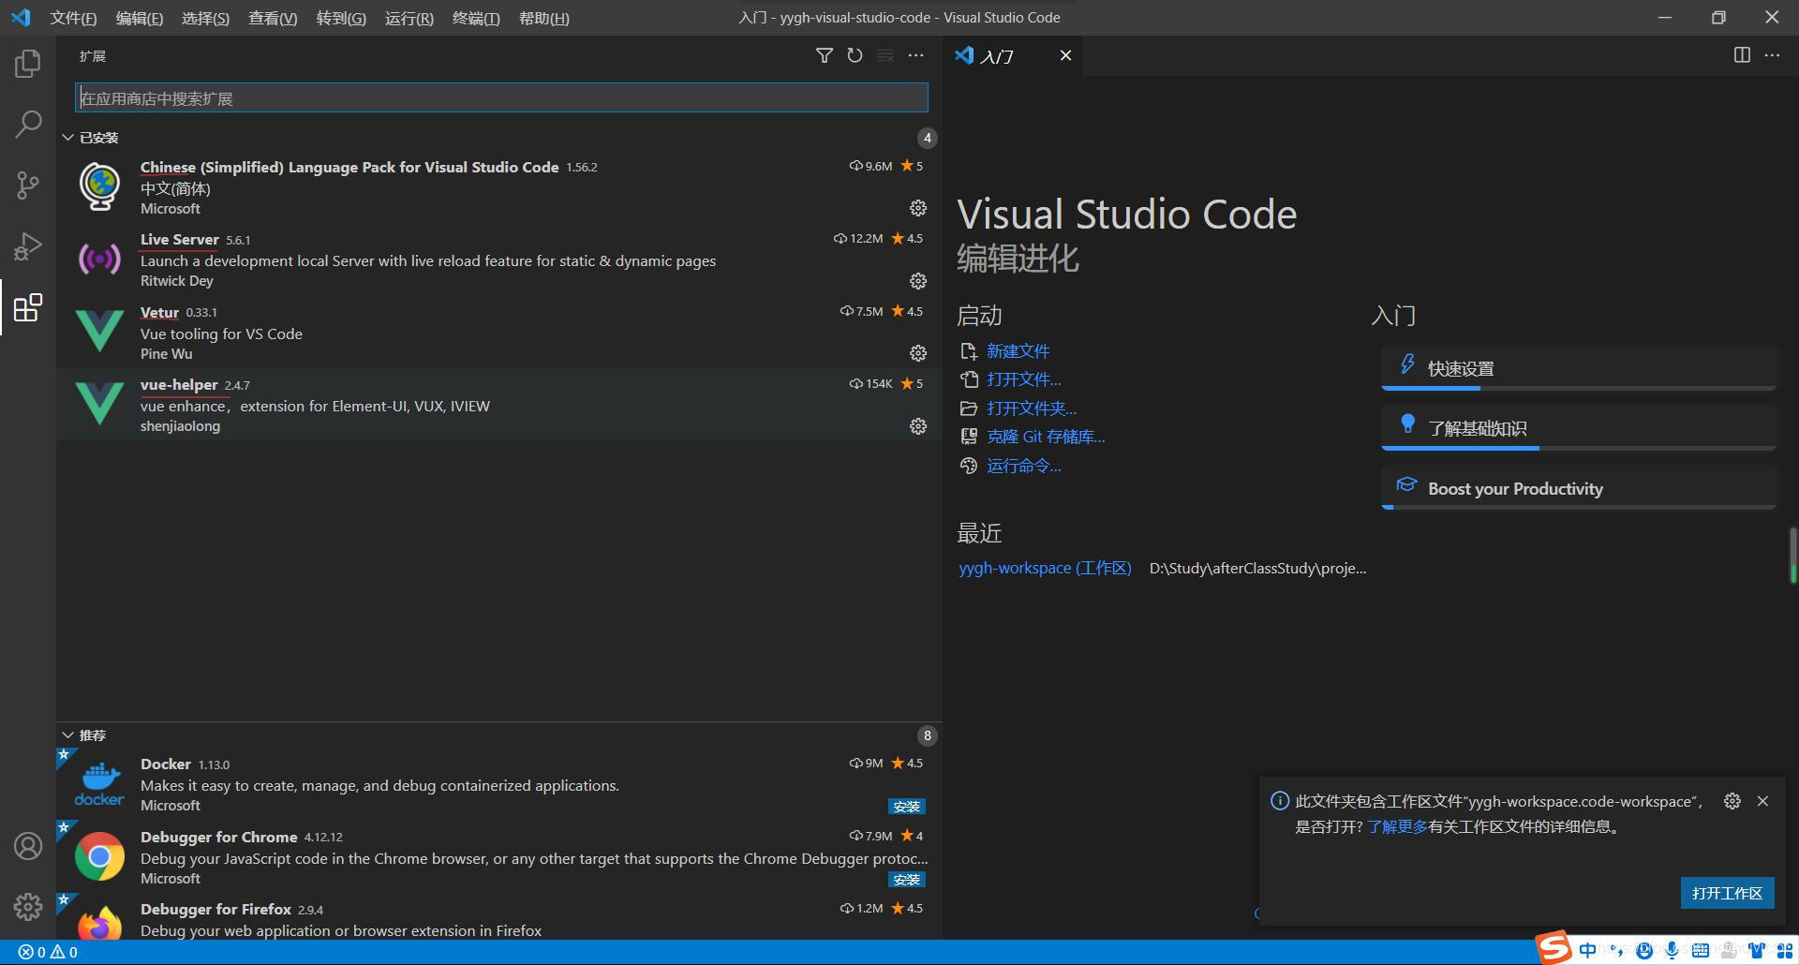Viewport: 1799px width, 965px height.
Task: Click the recommended count badge 8
Action: pyautogui.click(x=927, y=735)
